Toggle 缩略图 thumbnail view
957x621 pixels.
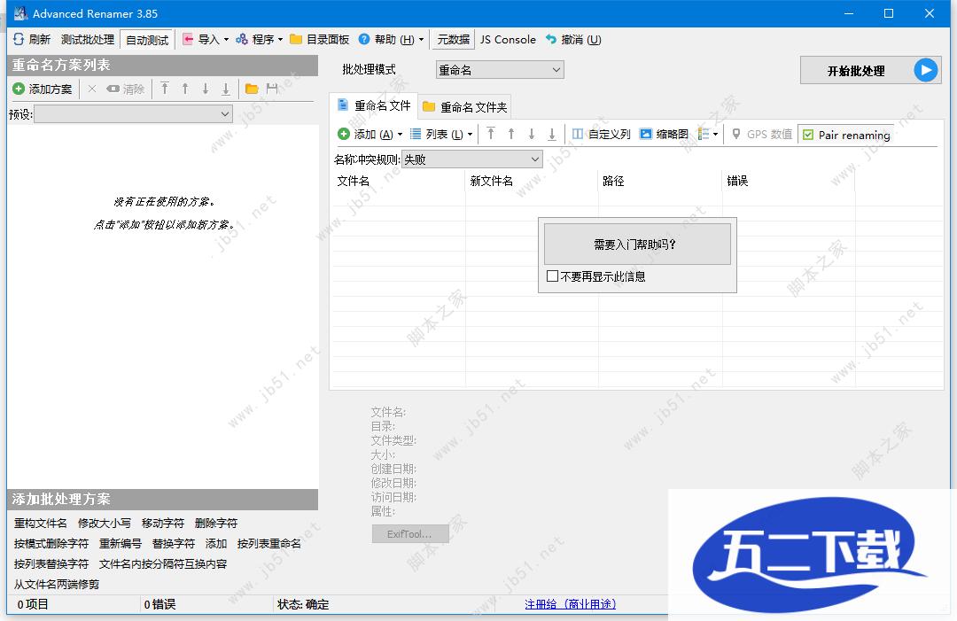pyautogui.click(x=664, y=134)
